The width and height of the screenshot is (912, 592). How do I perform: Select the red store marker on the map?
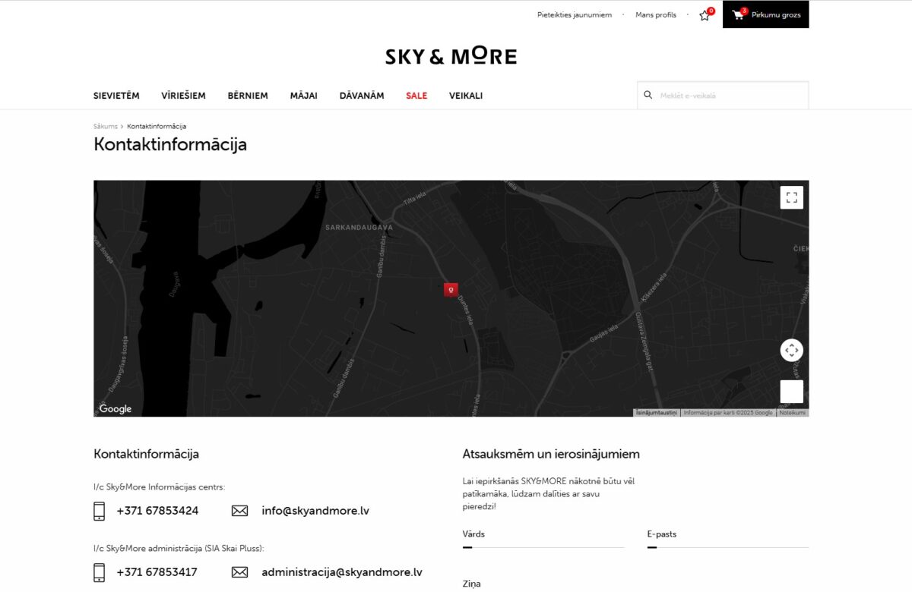point(450,289)
